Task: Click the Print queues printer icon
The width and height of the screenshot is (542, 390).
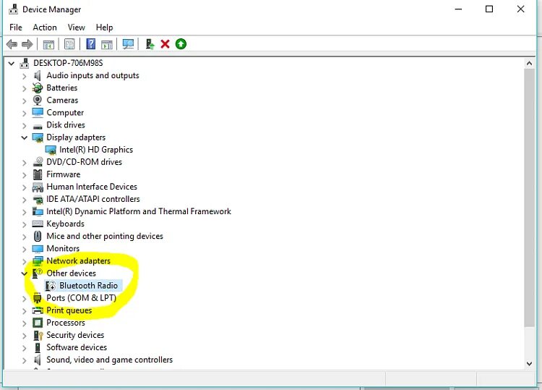Action: [38, 310]
